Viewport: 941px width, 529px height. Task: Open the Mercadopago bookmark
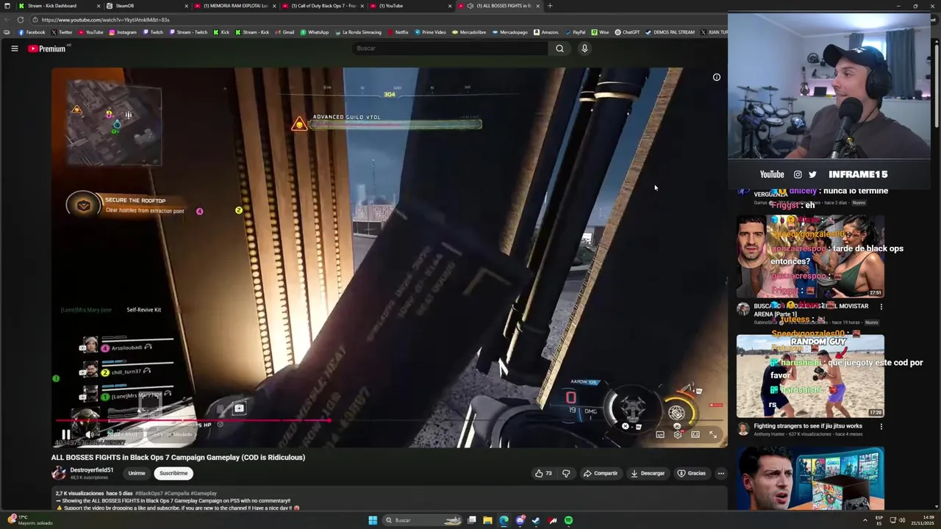click(x=509, y=32)
